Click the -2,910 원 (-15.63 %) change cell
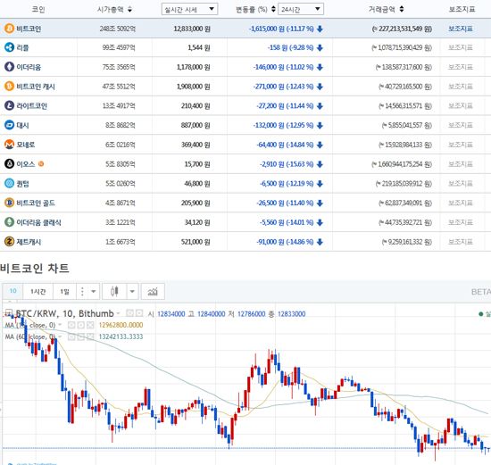The height and width of the screenshot is (465, 491). (287, 164)
